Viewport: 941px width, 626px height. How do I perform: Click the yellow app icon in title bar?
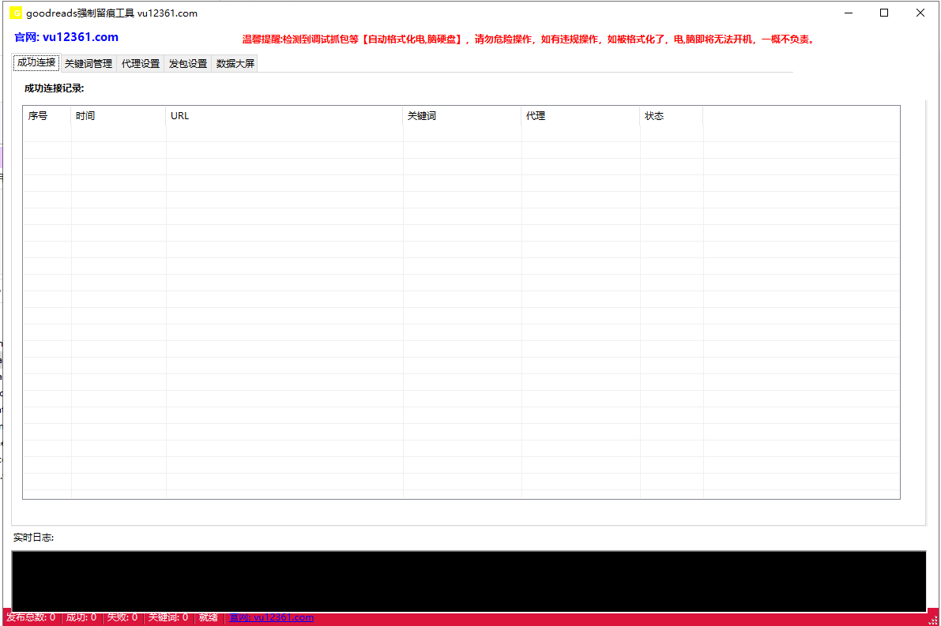[x=15, y=13]
